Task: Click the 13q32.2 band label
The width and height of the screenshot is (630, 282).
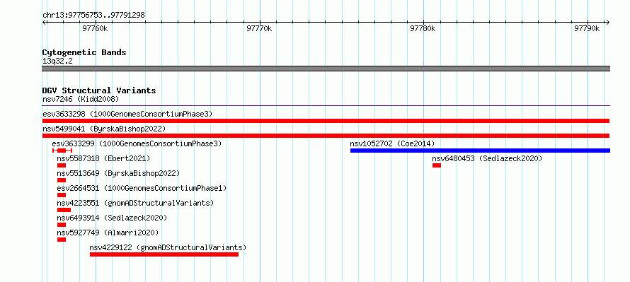Action: [x=57, y=61]
